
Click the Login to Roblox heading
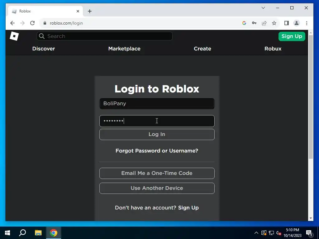coord(157,89)
